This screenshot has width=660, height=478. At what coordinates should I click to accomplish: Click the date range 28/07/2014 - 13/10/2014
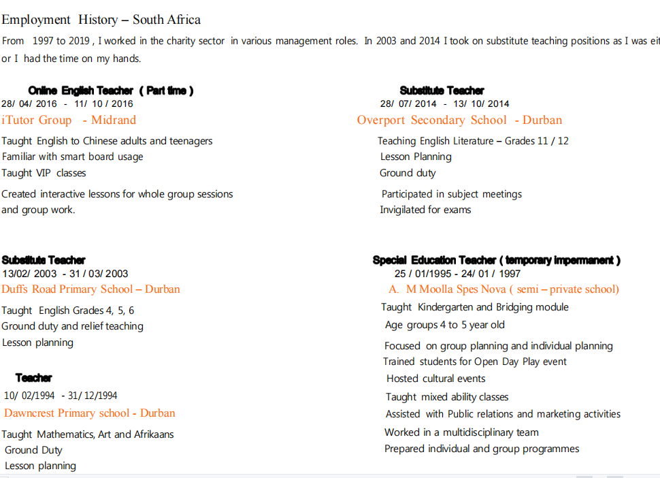tap(444, 104)
